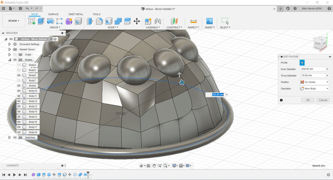
Task: Expand the Named Views node
Action: tap(9, 49)
